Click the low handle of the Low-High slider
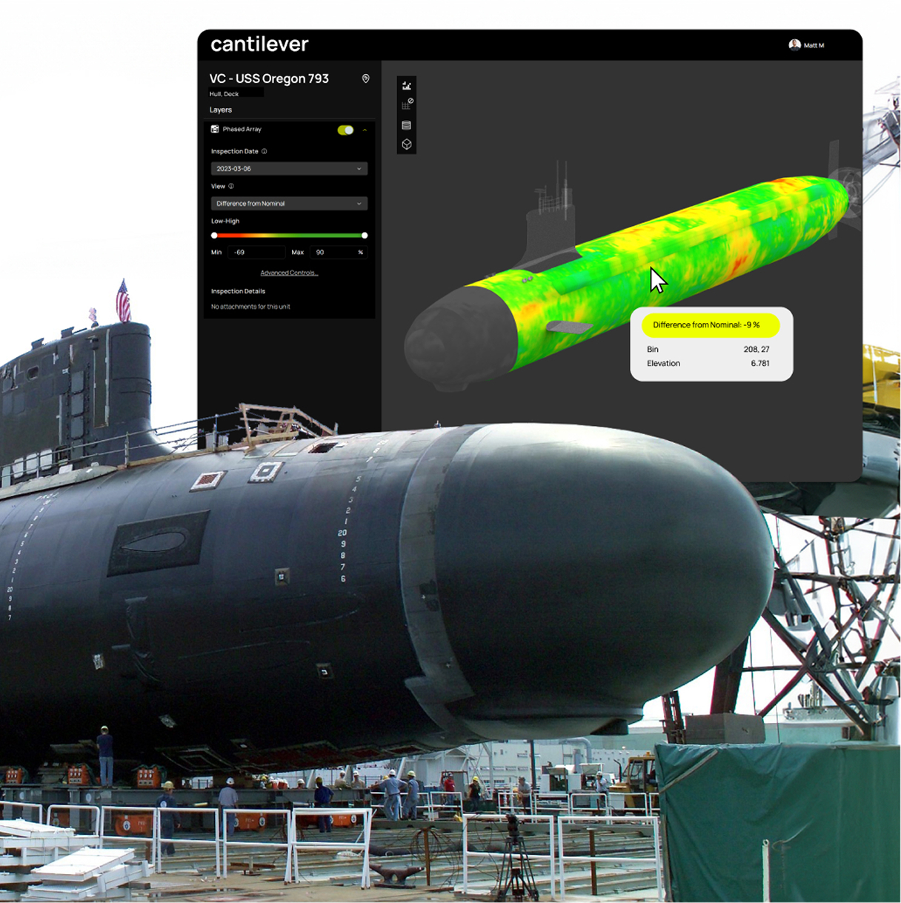Image resolution: width=901 pixels, height=903 pixels. [214, 236]
